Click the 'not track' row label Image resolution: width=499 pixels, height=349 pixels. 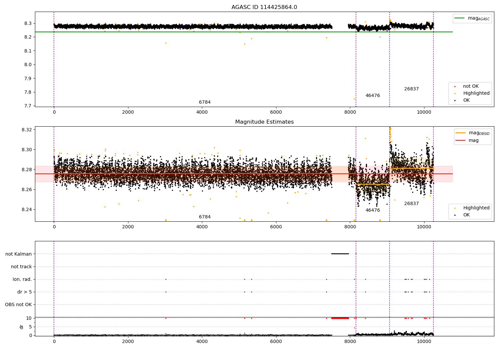[21, 267]
